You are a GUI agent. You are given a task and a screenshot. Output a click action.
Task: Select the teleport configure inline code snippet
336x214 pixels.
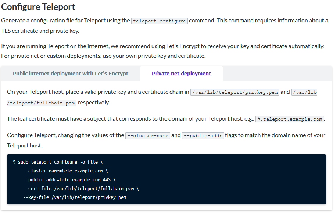click(x=159, y=21)
